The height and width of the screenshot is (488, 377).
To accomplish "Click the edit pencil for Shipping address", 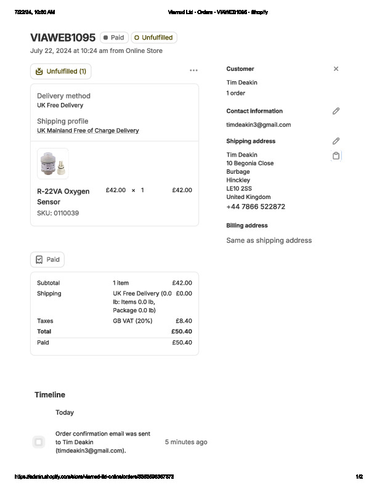I will click(336, 141).
